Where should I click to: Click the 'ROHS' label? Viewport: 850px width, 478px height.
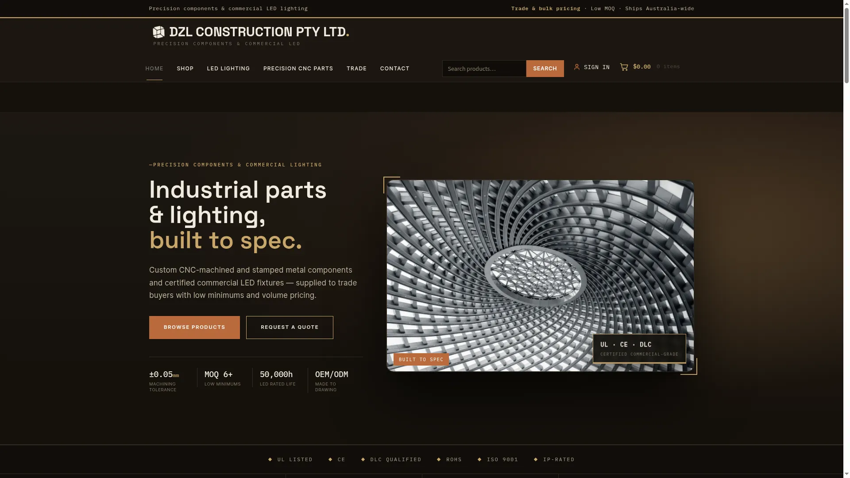point(454,459)
